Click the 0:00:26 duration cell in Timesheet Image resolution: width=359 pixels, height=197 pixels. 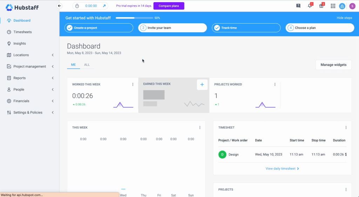338,155
